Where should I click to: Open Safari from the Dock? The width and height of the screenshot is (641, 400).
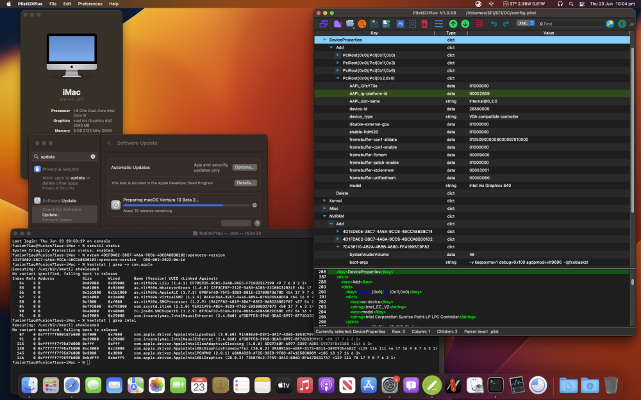pyautogui.click(x=72, y=385)
